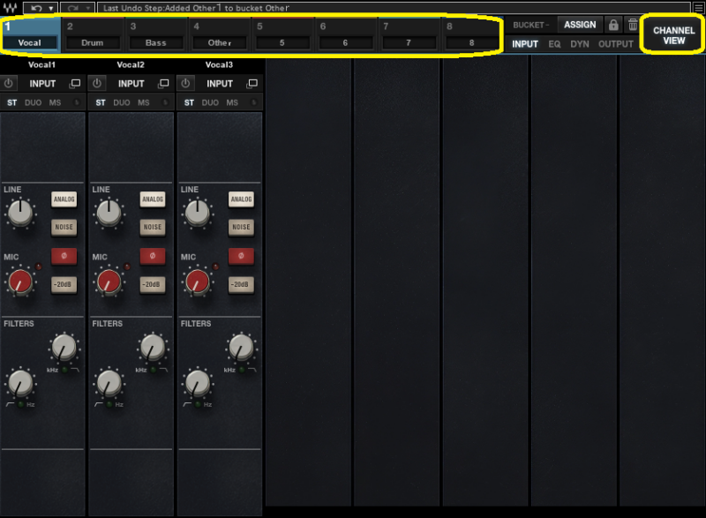The width and height of the screenshot is (706, 518).
Task: Toggle NOISE button on Vocal1 channel
Action: (64, 228)
